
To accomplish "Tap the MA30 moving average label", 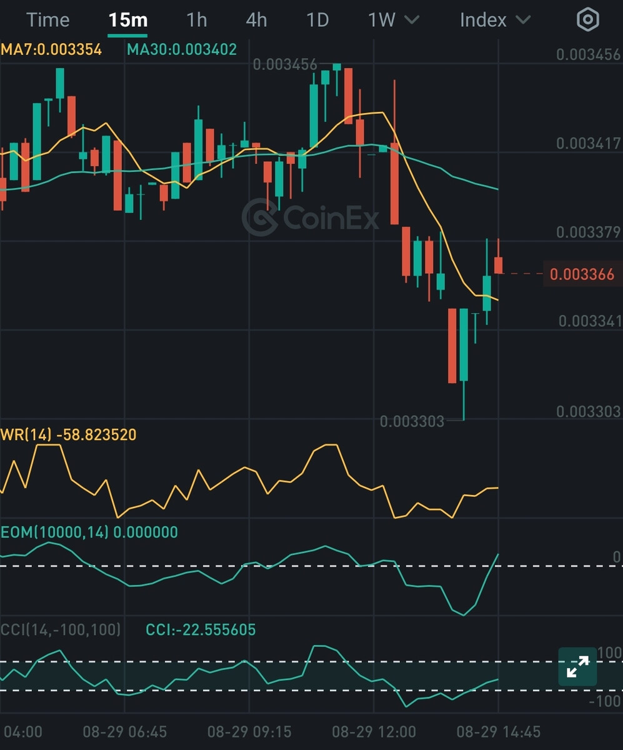I will pos(182,49).
